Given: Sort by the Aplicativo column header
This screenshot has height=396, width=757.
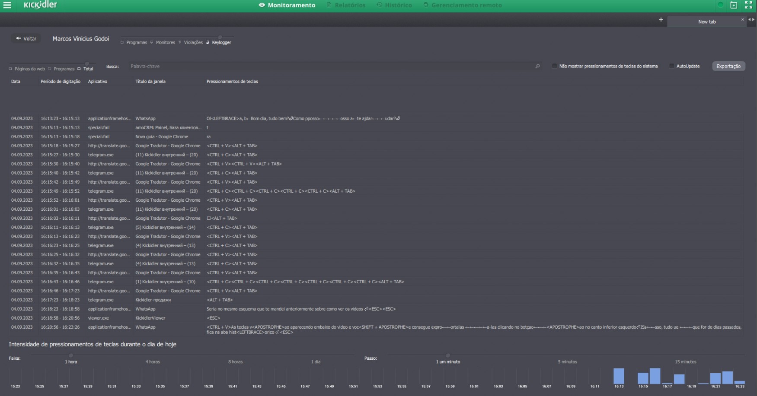Looking at the screenshot, I should pos(98,81).
